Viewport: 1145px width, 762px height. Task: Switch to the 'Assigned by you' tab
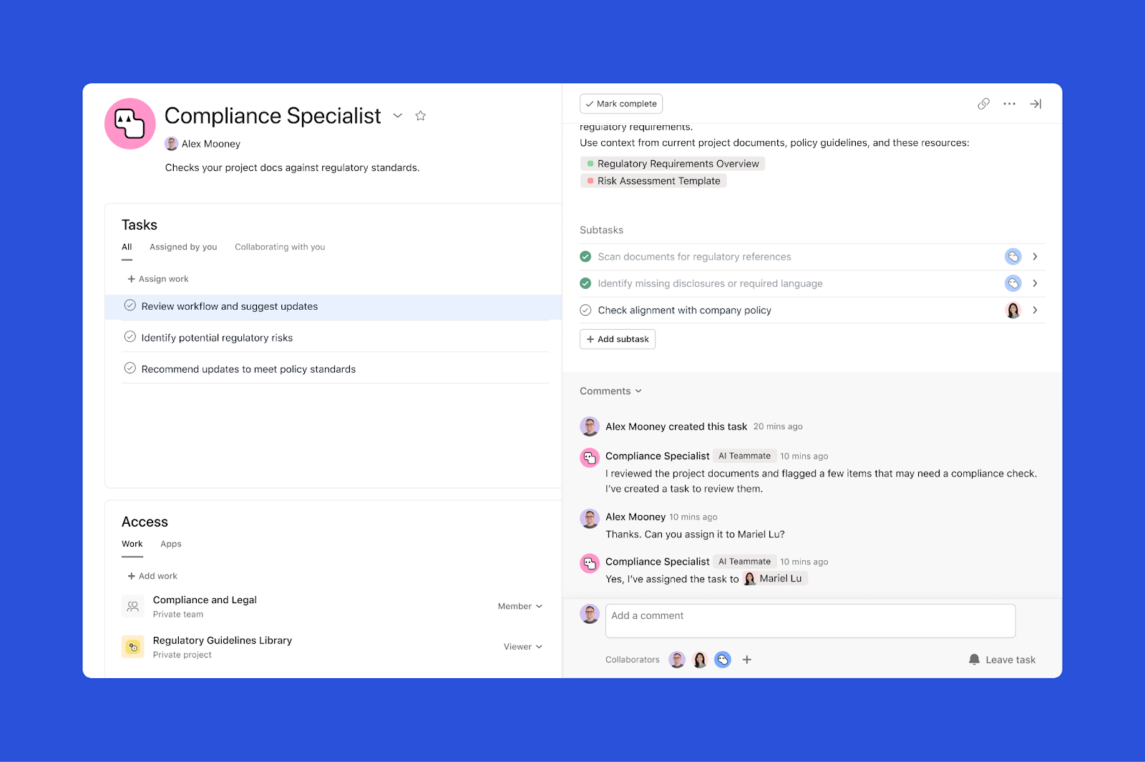click(183, 247)
